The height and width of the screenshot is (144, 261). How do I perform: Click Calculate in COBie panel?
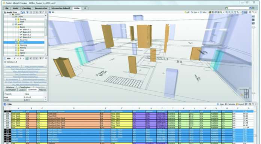coord(230,104)
